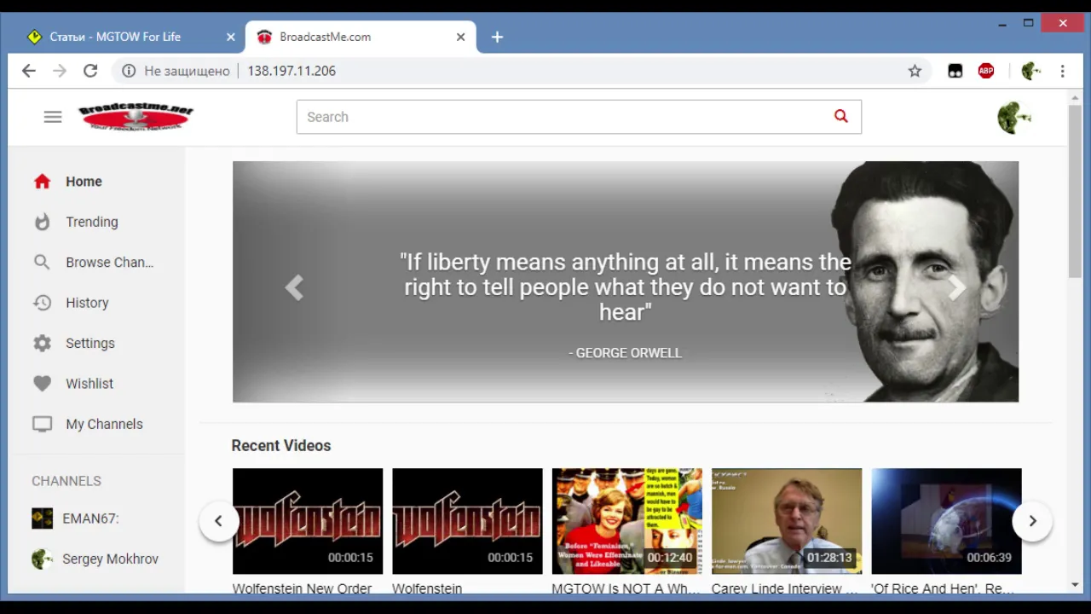Click the Sergey Mokhrov channel avatar

pos(43,559)
